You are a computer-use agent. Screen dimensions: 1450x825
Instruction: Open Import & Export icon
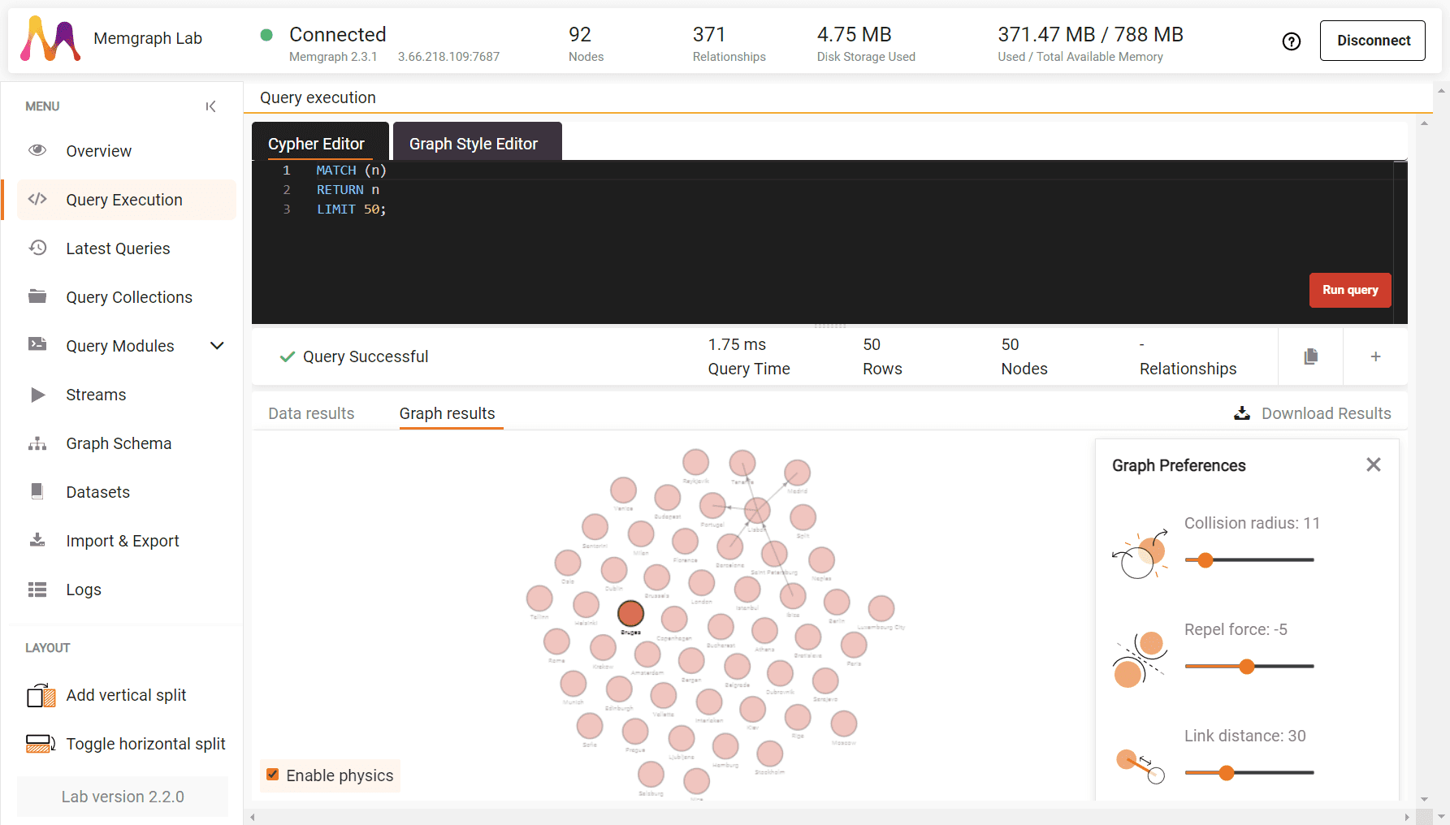point(37,541)
